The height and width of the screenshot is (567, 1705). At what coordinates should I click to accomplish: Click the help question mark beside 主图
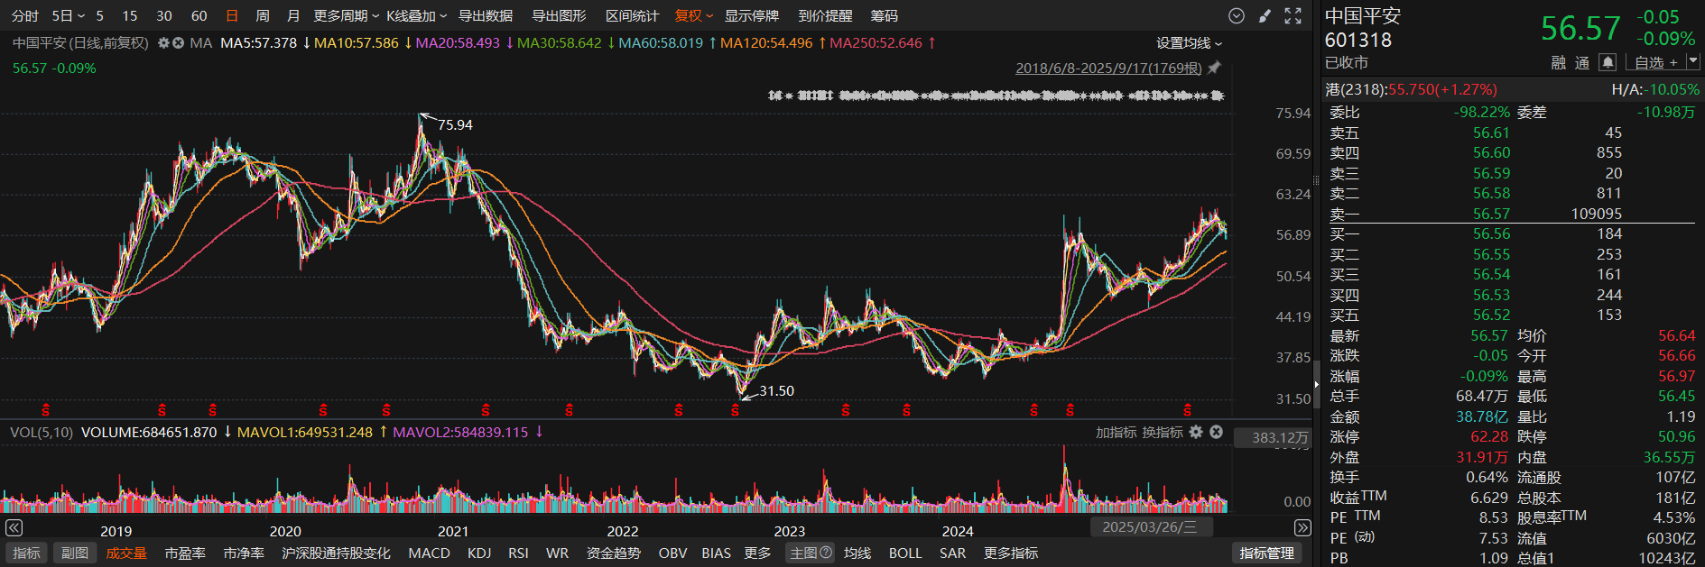(x=825, y=553)
